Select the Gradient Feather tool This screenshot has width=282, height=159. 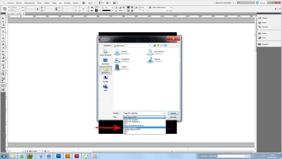tap(3, 61)
